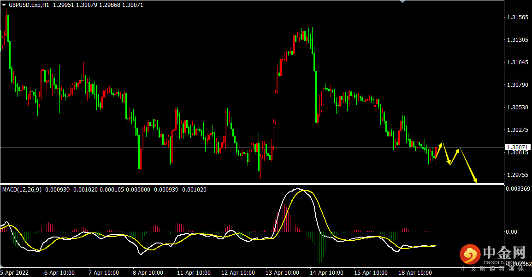Click the 中金网 swirl logo icon

pos(470,254)
